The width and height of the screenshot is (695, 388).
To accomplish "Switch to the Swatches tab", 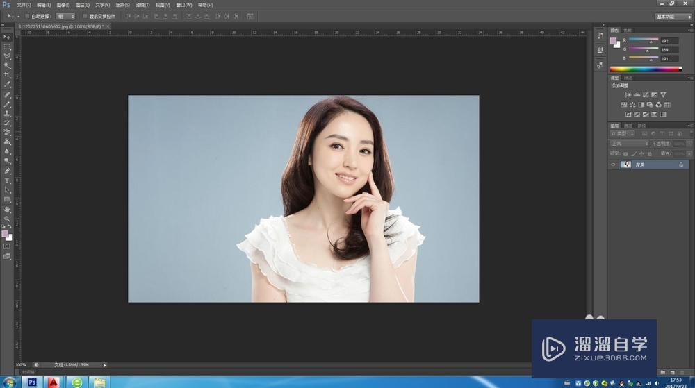I will 628,30.
